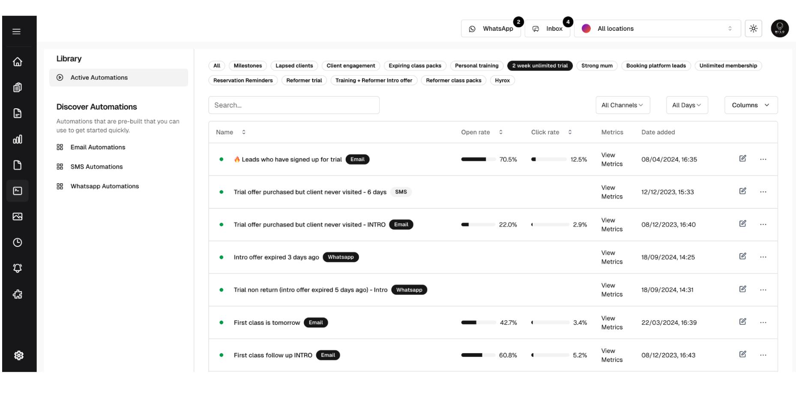
Task: Expand the All Channels dropdown
Action: pos(622,105)
